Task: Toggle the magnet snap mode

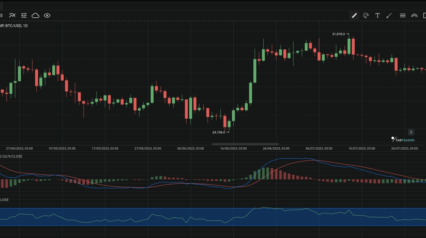Action: pos(366,15)
